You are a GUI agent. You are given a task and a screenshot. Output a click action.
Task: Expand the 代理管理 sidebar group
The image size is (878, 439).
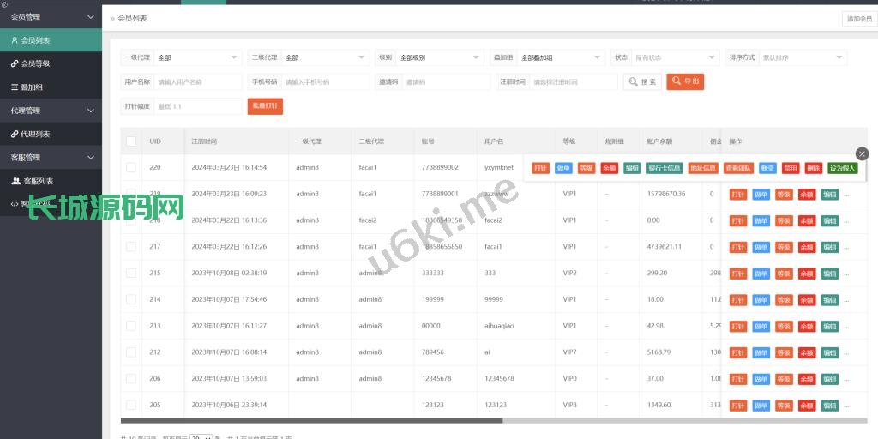[51, 111]
